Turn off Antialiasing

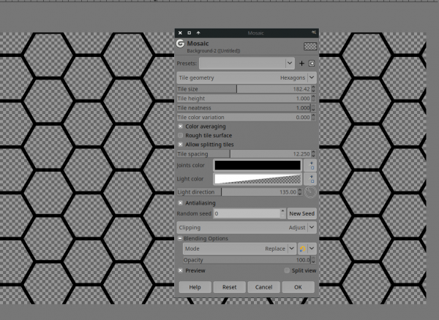click(180, 203)
